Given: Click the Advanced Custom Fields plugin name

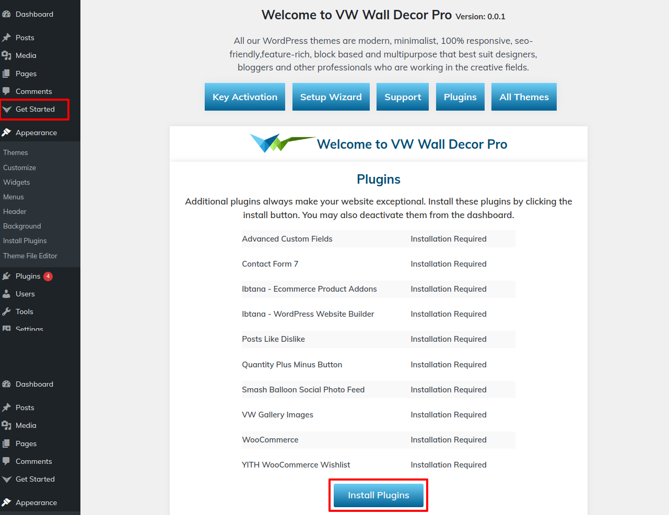Looking at the screenshot, I should tap(287, 239).
